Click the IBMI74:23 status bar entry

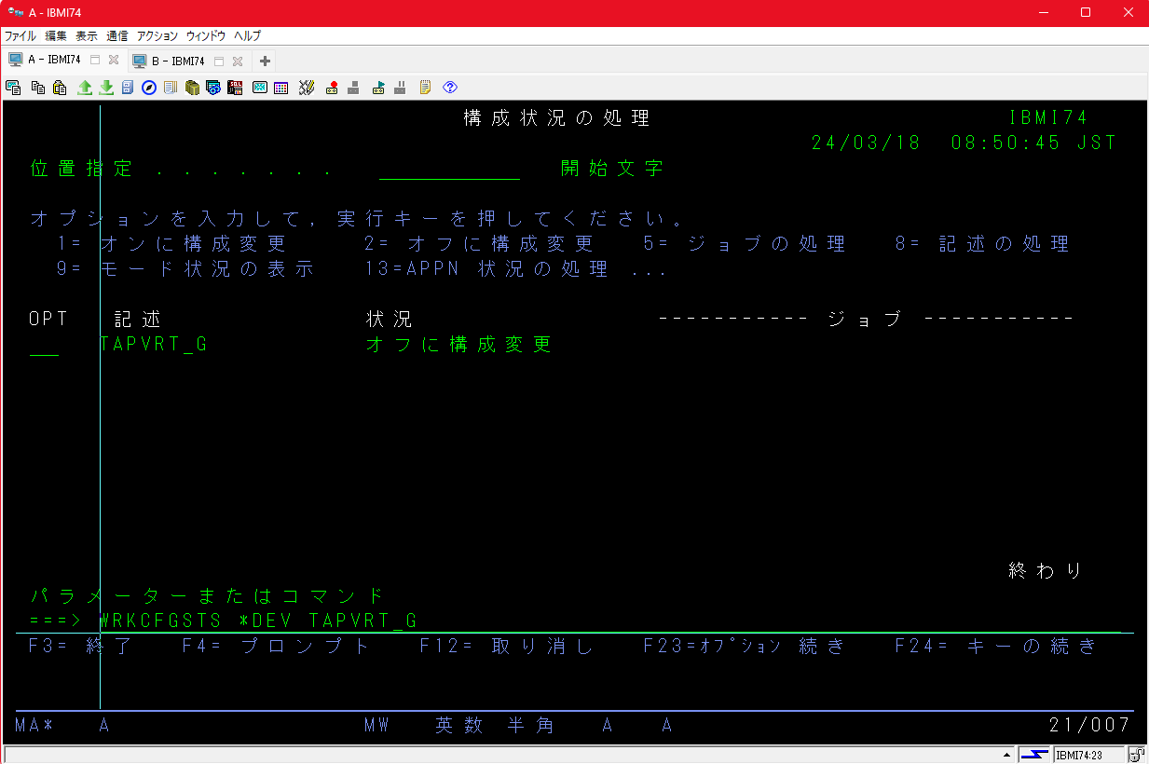point(1089,755)
